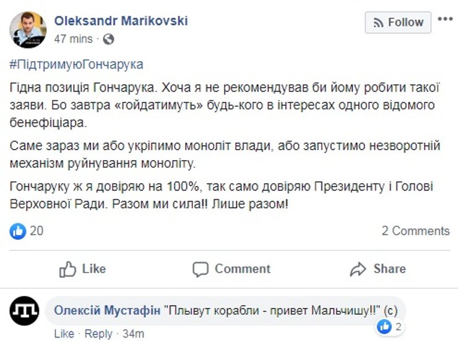The height and width of the screenshot is (345, 458).
Task: Click the like reaction badge on the comment
Action: tap(384, 326)
